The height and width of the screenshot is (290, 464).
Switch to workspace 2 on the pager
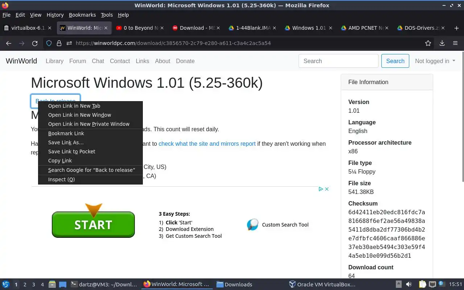click(25, 285)
